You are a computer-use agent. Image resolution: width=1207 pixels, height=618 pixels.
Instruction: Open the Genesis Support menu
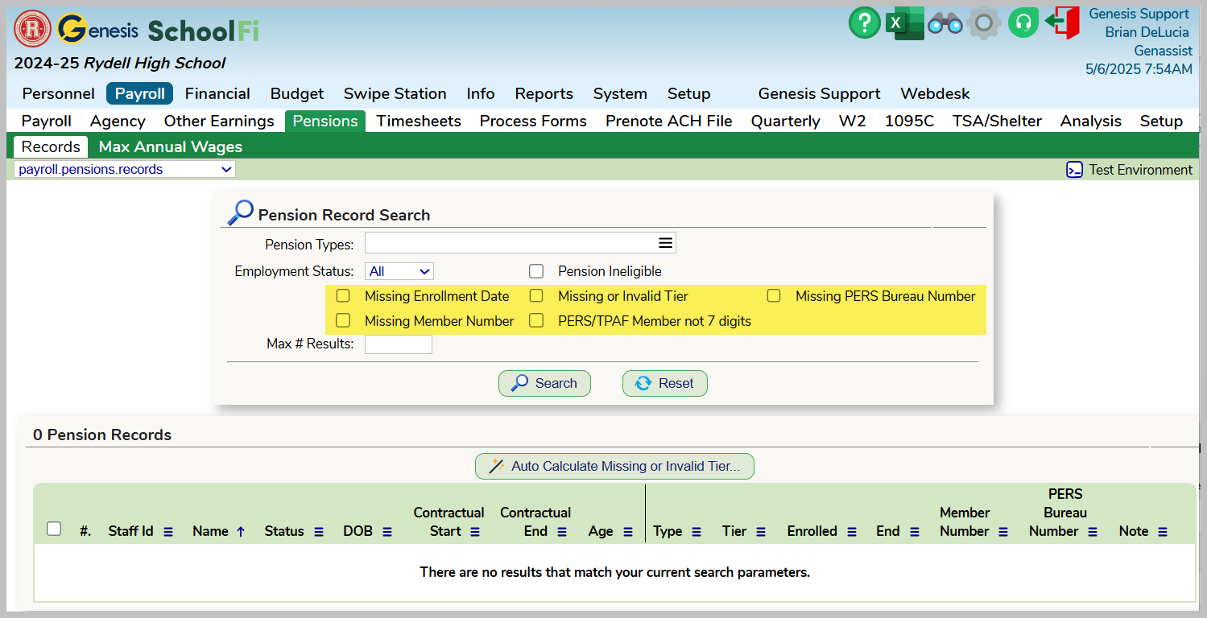(x=819, y=93)
